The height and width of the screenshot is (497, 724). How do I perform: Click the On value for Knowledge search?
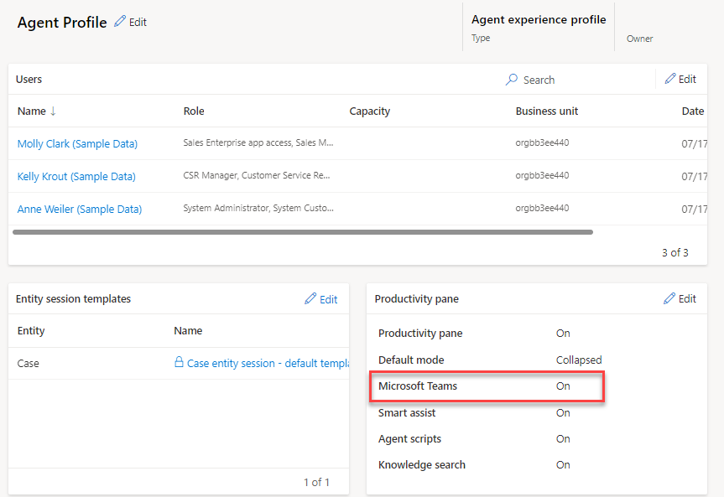(x=563, y=465)
